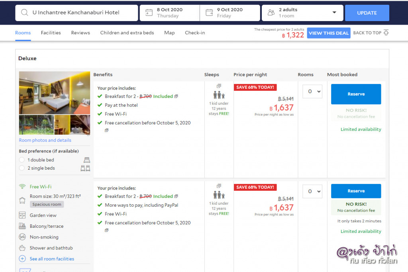Click the search magnifier icon in hotel field
The image size is (408, 272).
pos(24,13)
